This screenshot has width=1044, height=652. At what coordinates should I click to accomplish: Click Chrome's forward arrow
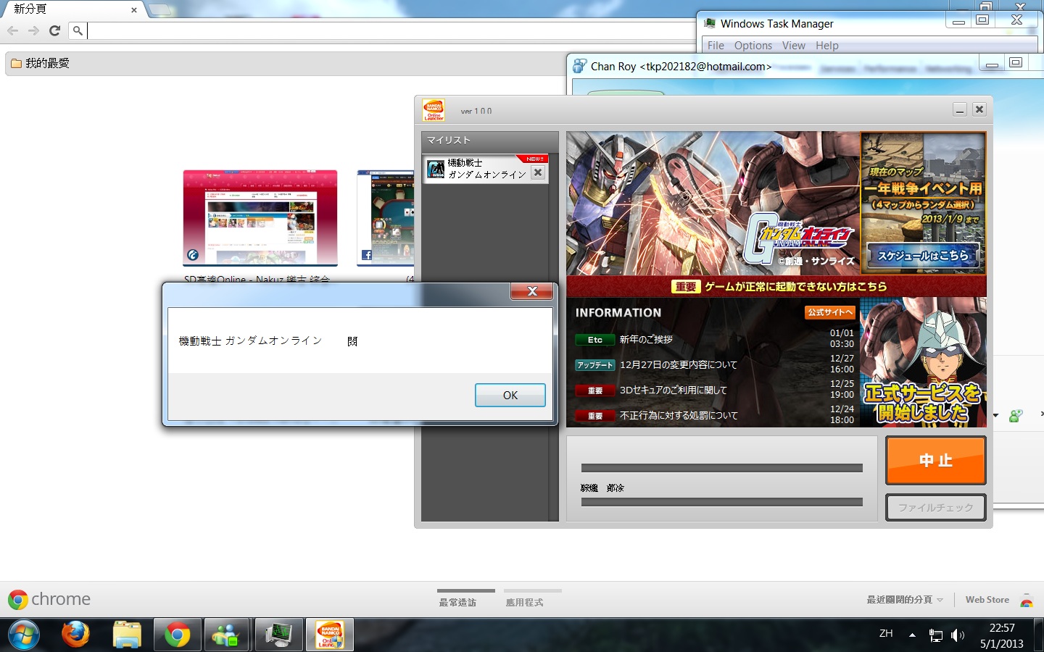33,30
